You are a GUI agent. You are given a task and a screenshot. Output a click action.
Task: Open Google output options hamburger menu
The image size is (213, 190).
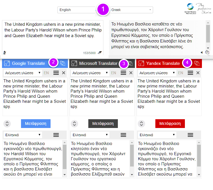56,135
